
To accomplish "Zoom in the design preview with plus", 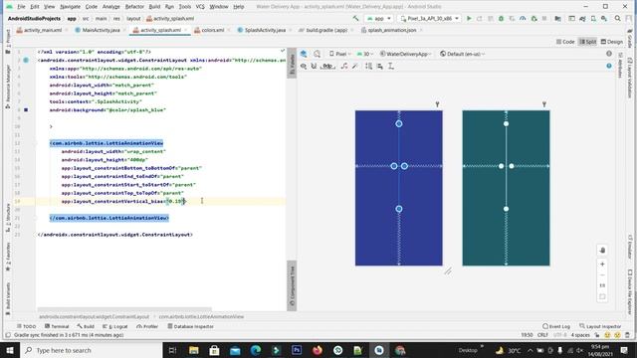I will coord(602,264).
